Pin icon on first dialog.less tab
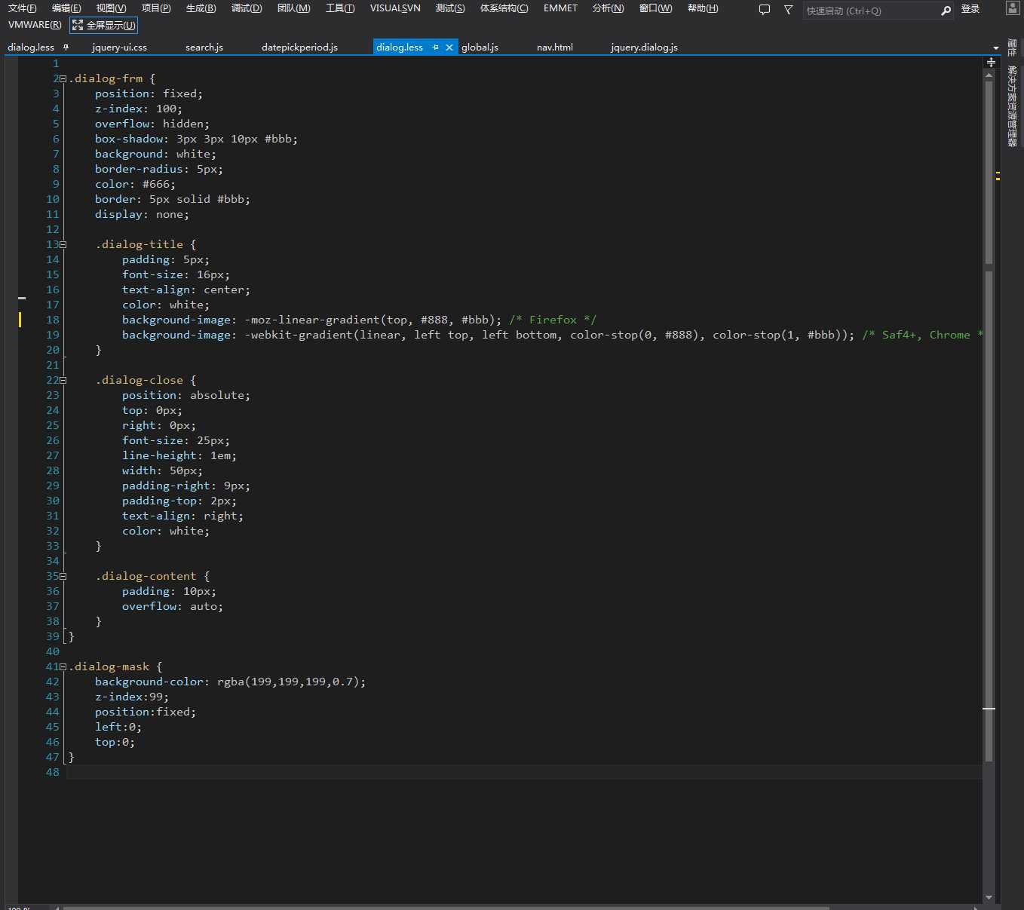Image resolution: width=1024 pixels, height=910 pixels. tap(66, 47)
